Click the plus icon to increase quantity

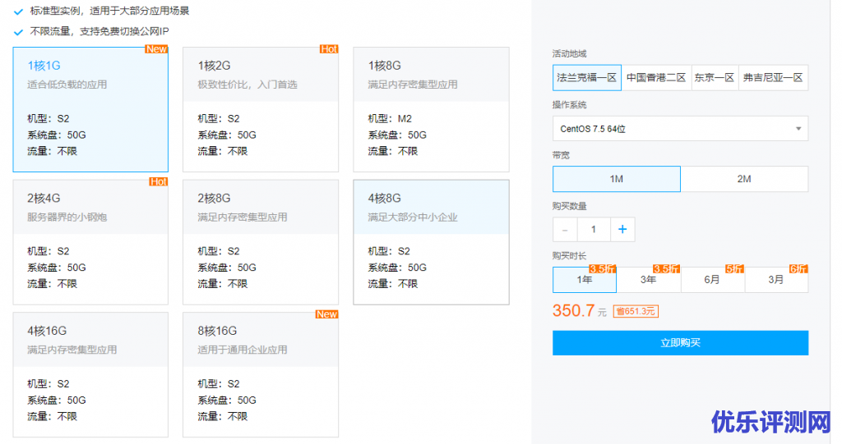(x=622, y=230)
